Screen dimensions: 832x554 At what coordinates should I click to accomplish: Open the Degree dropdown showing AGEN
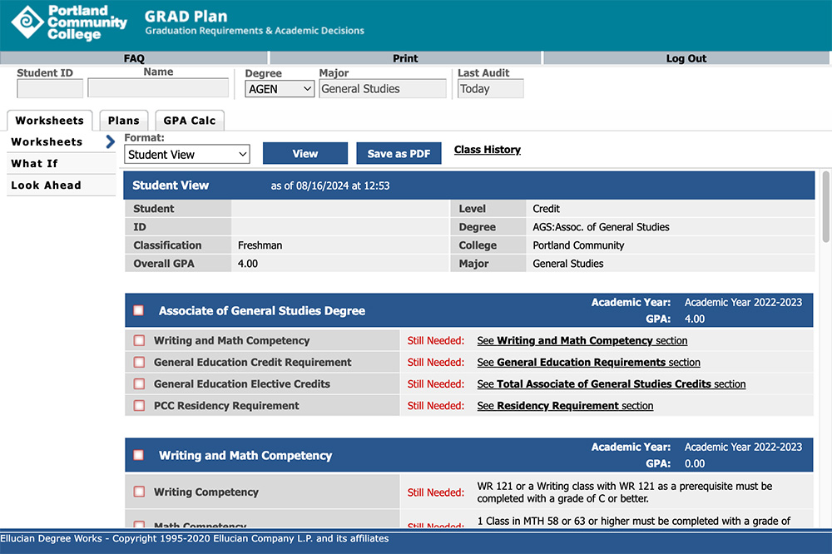pos(280,88)
